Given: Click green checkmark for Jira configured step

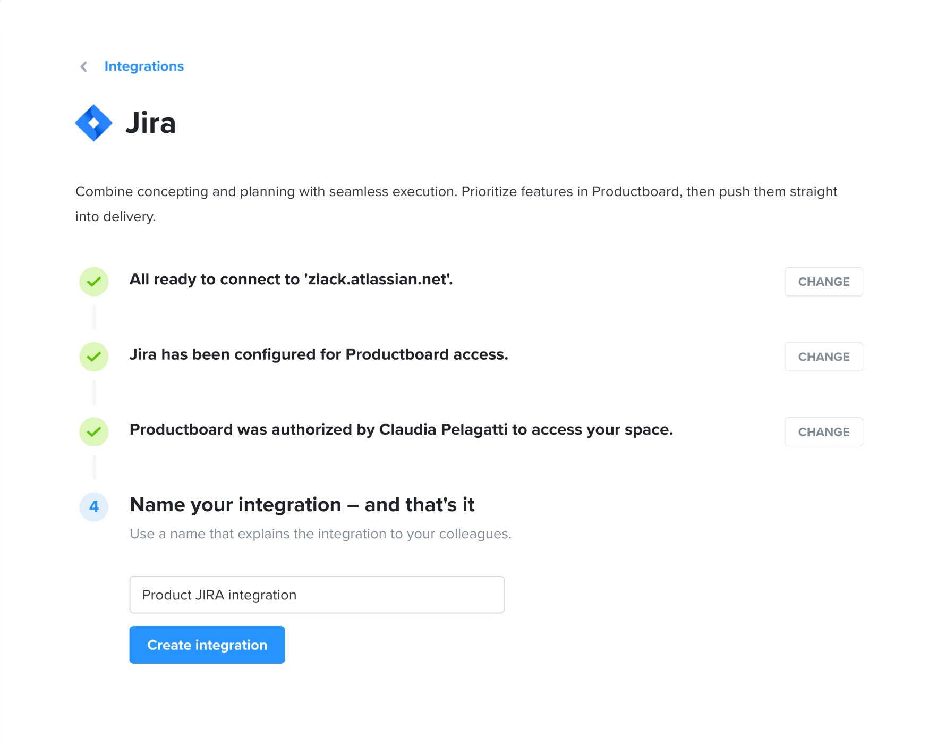Looking at the screenshot, I should click(x=94, y=357).
